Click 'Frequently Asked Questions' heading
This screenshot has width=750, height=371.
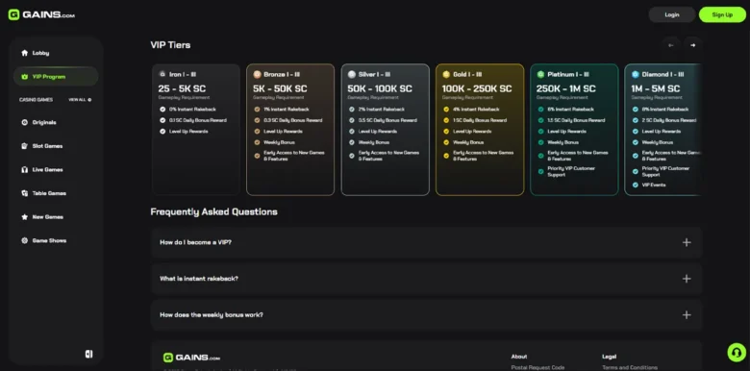[213, 211]
